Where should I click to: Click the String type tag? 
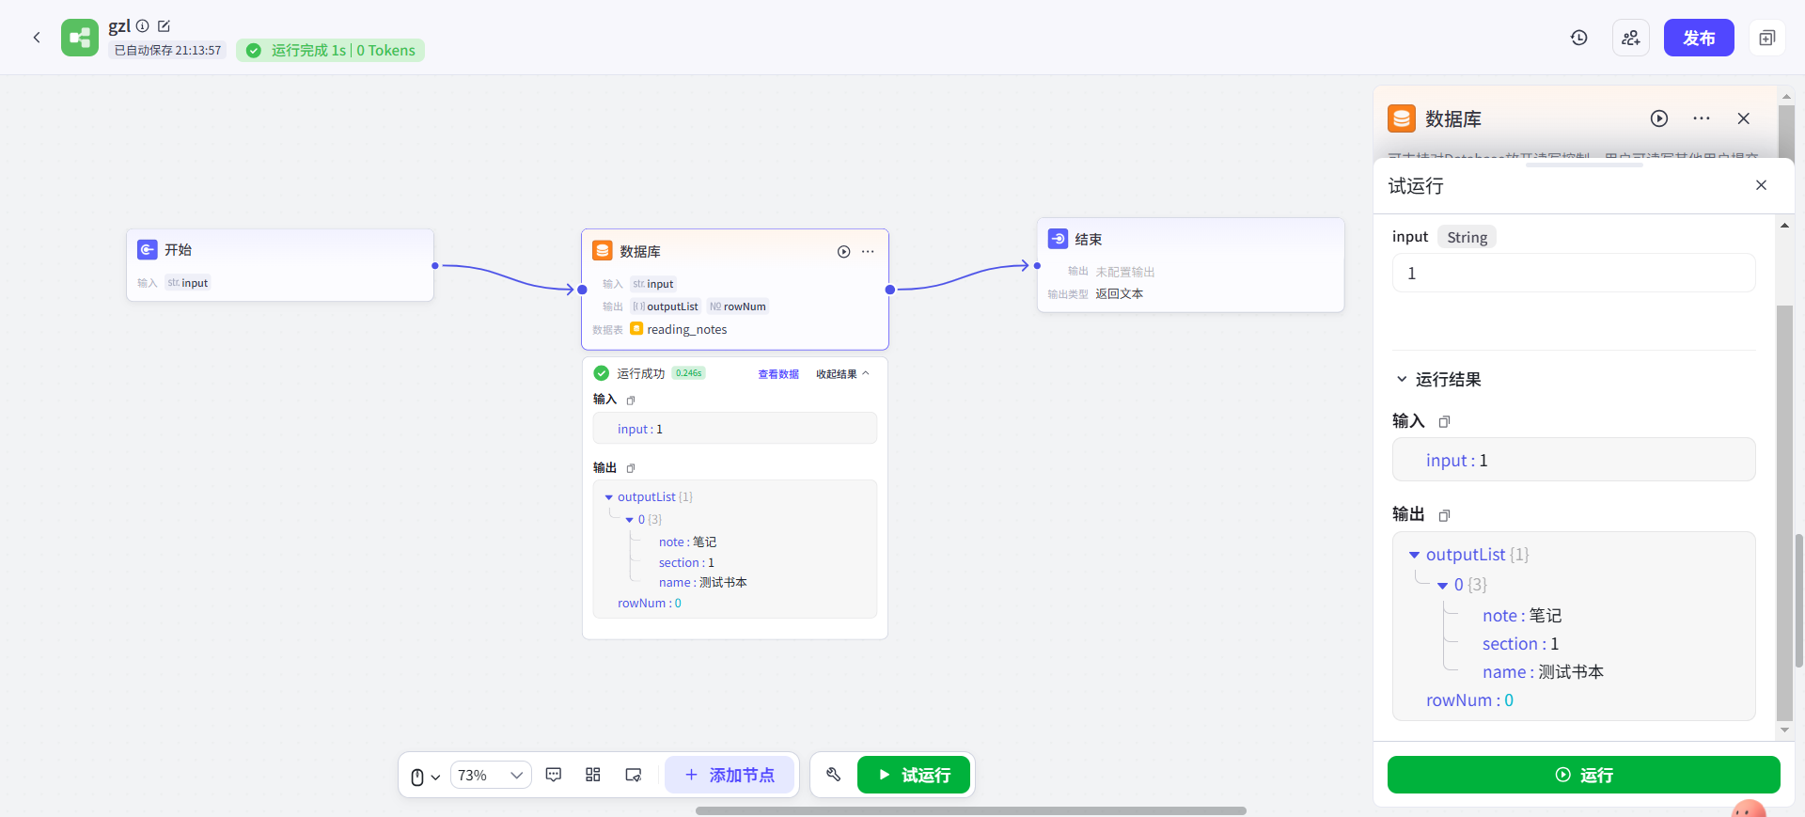click(x=1467, y=238)
